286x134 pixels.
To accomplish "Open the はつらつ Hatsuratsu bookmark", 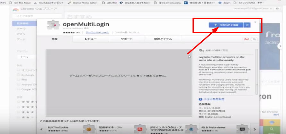I will 168,3.
